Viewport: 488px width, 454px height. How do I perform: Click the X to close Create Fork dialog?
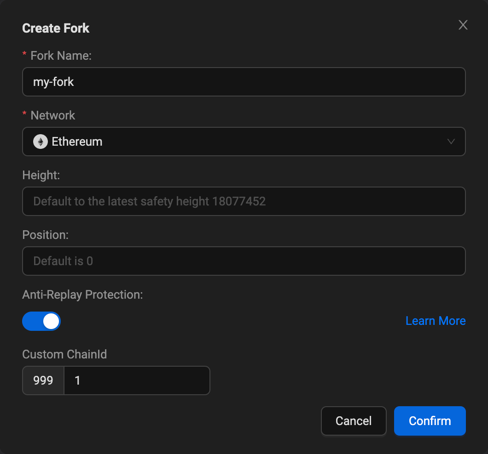[463, 25]
